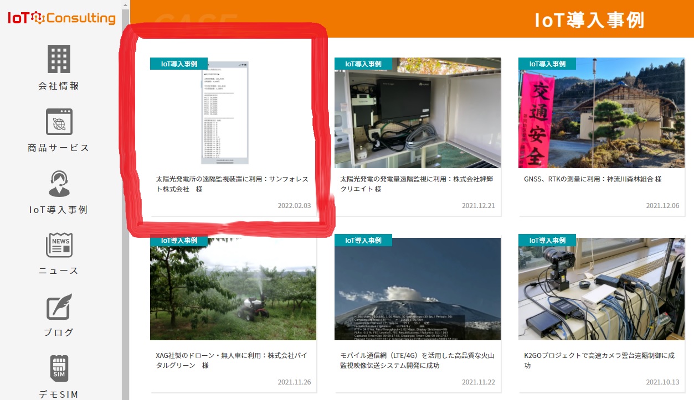
Task: Select the ニュース sidebar label
Action: pyautogui.click(x=59, y=271)
